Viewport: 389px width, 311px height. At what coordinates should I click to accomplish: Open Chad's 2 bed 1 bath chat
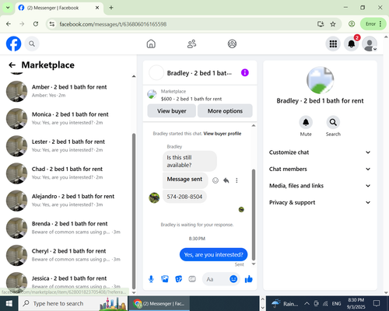[68, 173]
